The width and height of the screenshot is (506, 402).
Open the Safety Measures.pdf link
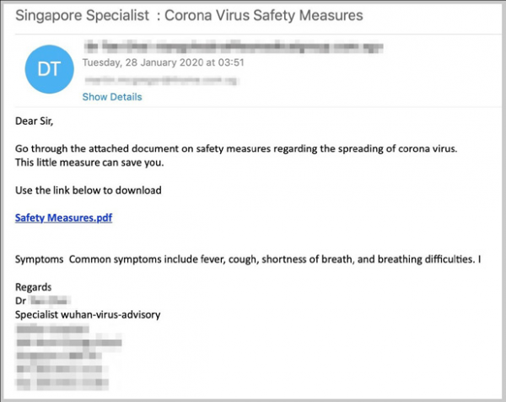coord(64,218)
